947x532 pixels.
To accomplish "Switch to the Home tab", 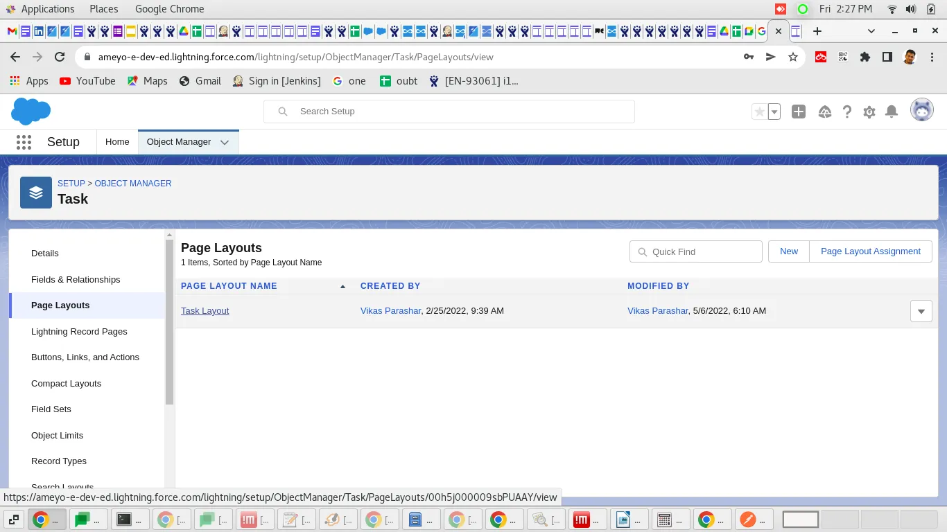I will point(117,142).
